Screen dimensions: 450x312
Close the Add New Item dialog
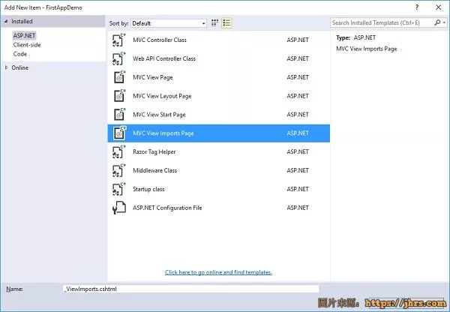point(439,7)
